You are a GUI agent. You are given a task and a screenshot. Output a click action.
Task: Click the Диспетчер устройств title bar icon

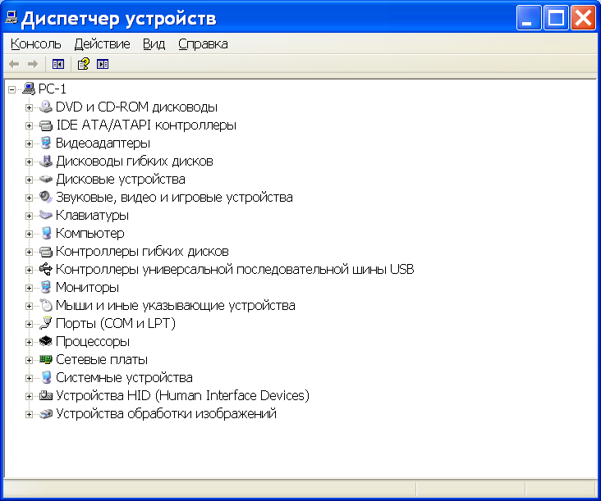click(x=11, y=17)
